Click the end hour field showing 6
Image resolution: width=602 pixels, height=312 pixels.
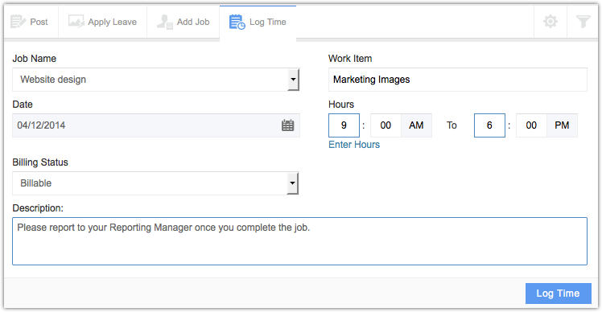click(489, 125)
